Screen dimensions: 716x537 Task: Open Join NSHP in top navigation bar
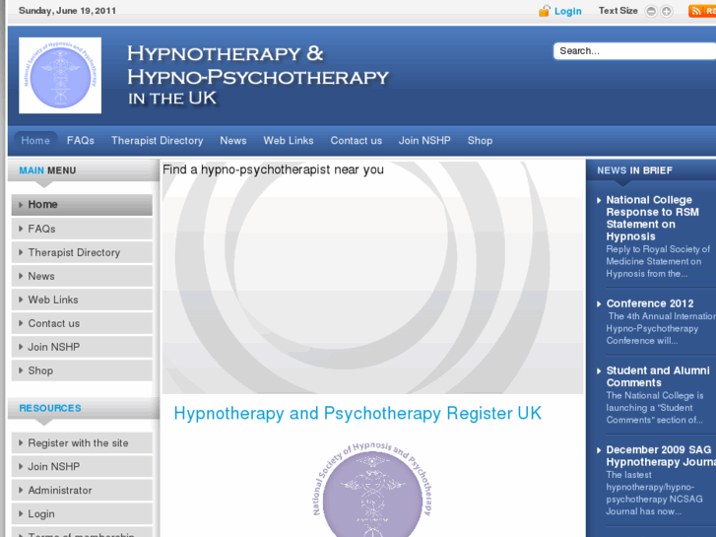tap(424, 140)
